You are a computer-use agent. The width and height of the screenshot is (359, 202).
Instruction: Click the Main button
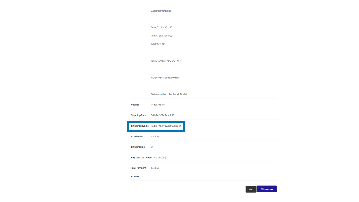coord(251,189)
